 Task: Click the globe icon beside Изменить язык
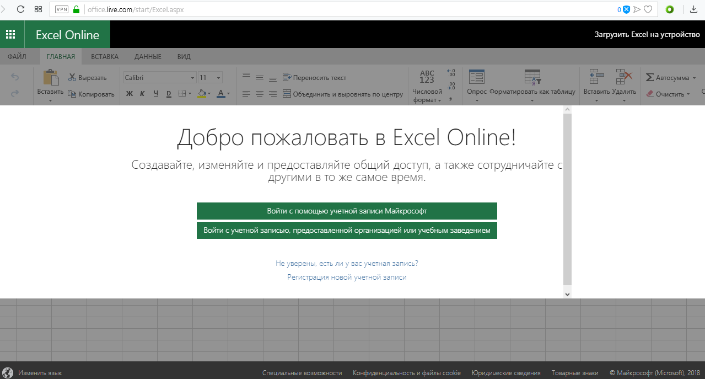(8, 373)
